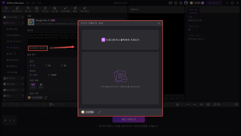
Task: Open the AI 아바타 avatar tool
Action: [x=17, y=9]
